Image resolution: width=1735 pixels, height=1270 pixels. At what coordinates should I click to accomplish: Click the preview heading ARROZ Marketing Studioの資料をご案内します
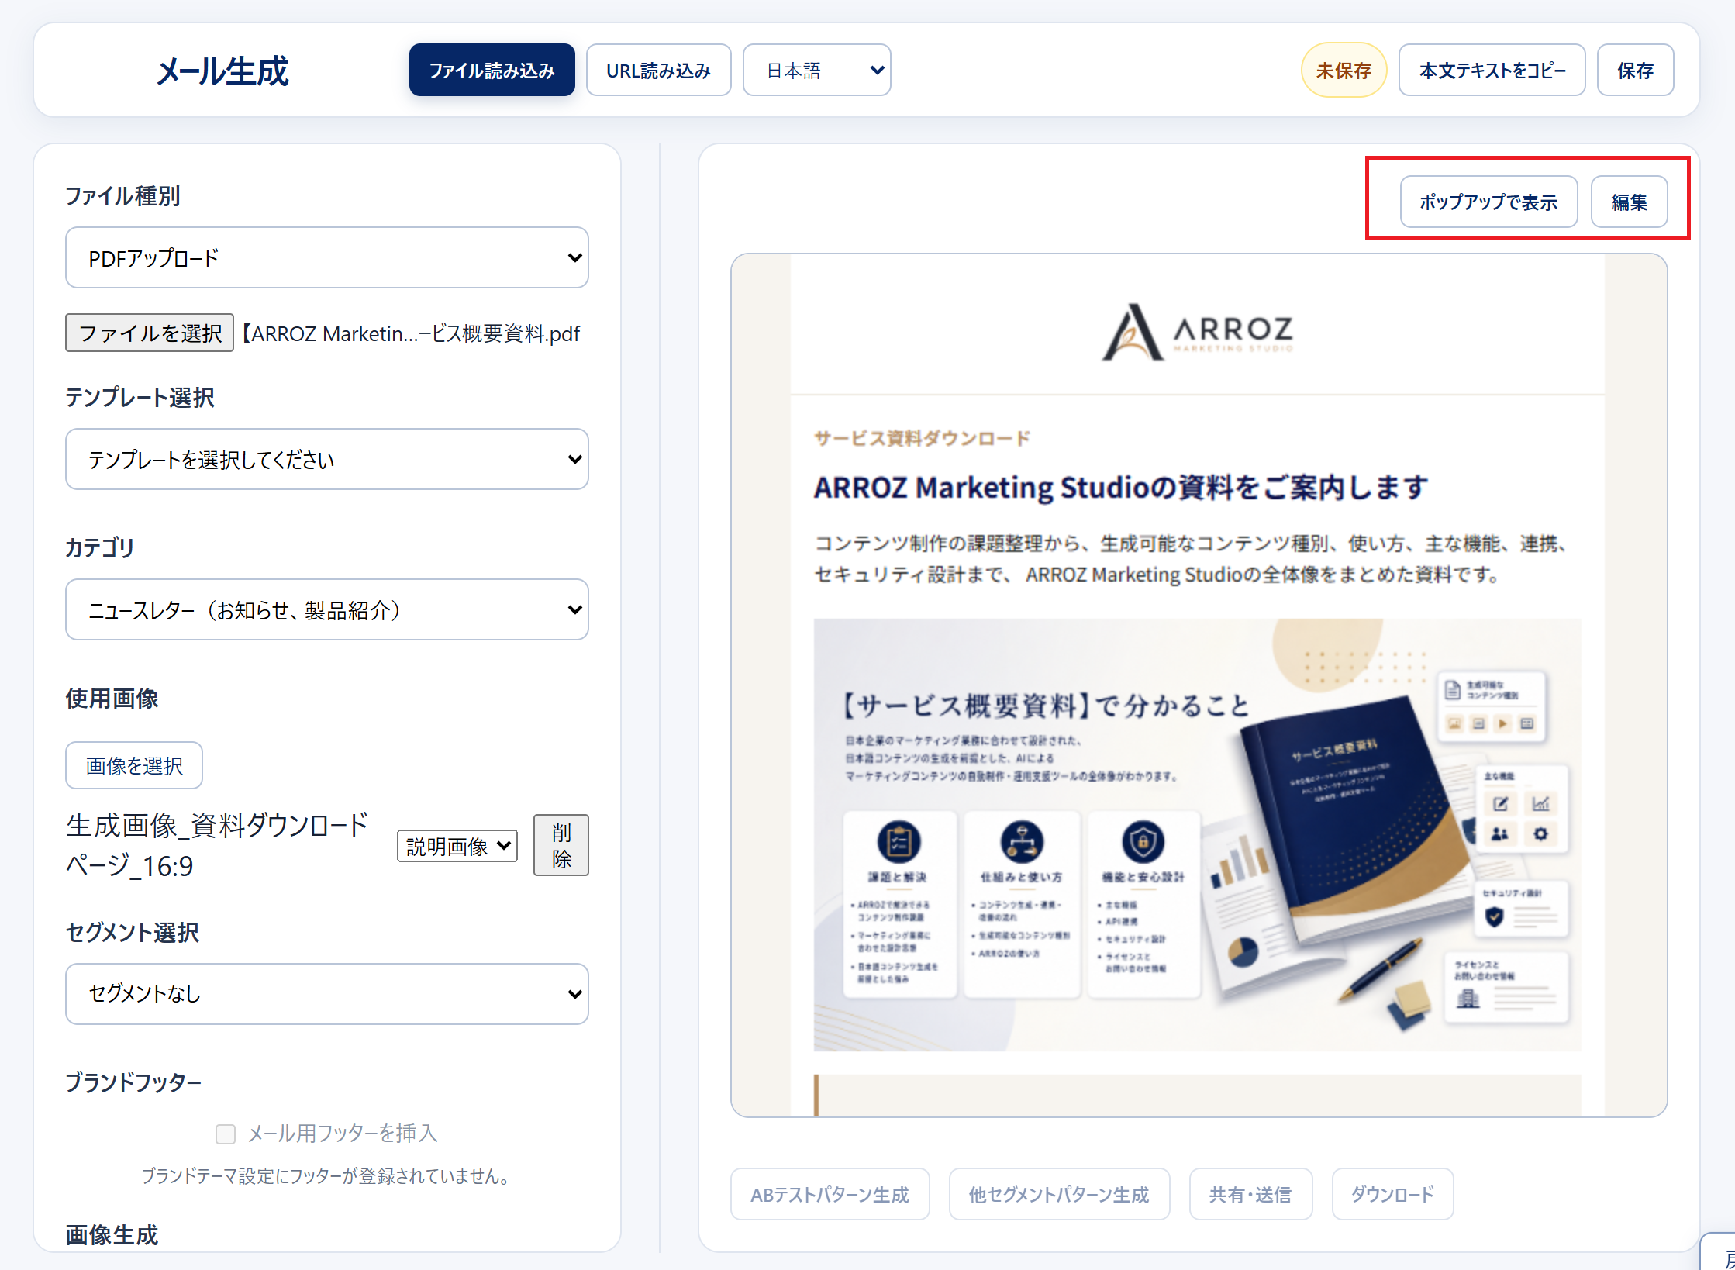point(1120,488)
